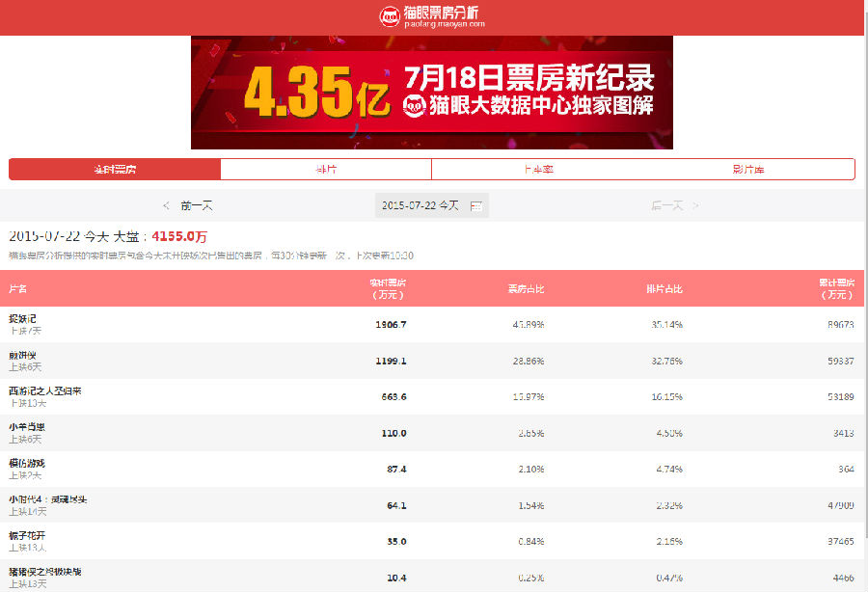Go to previous day via 前一天
868x592 pixels.
pos(197,205)
